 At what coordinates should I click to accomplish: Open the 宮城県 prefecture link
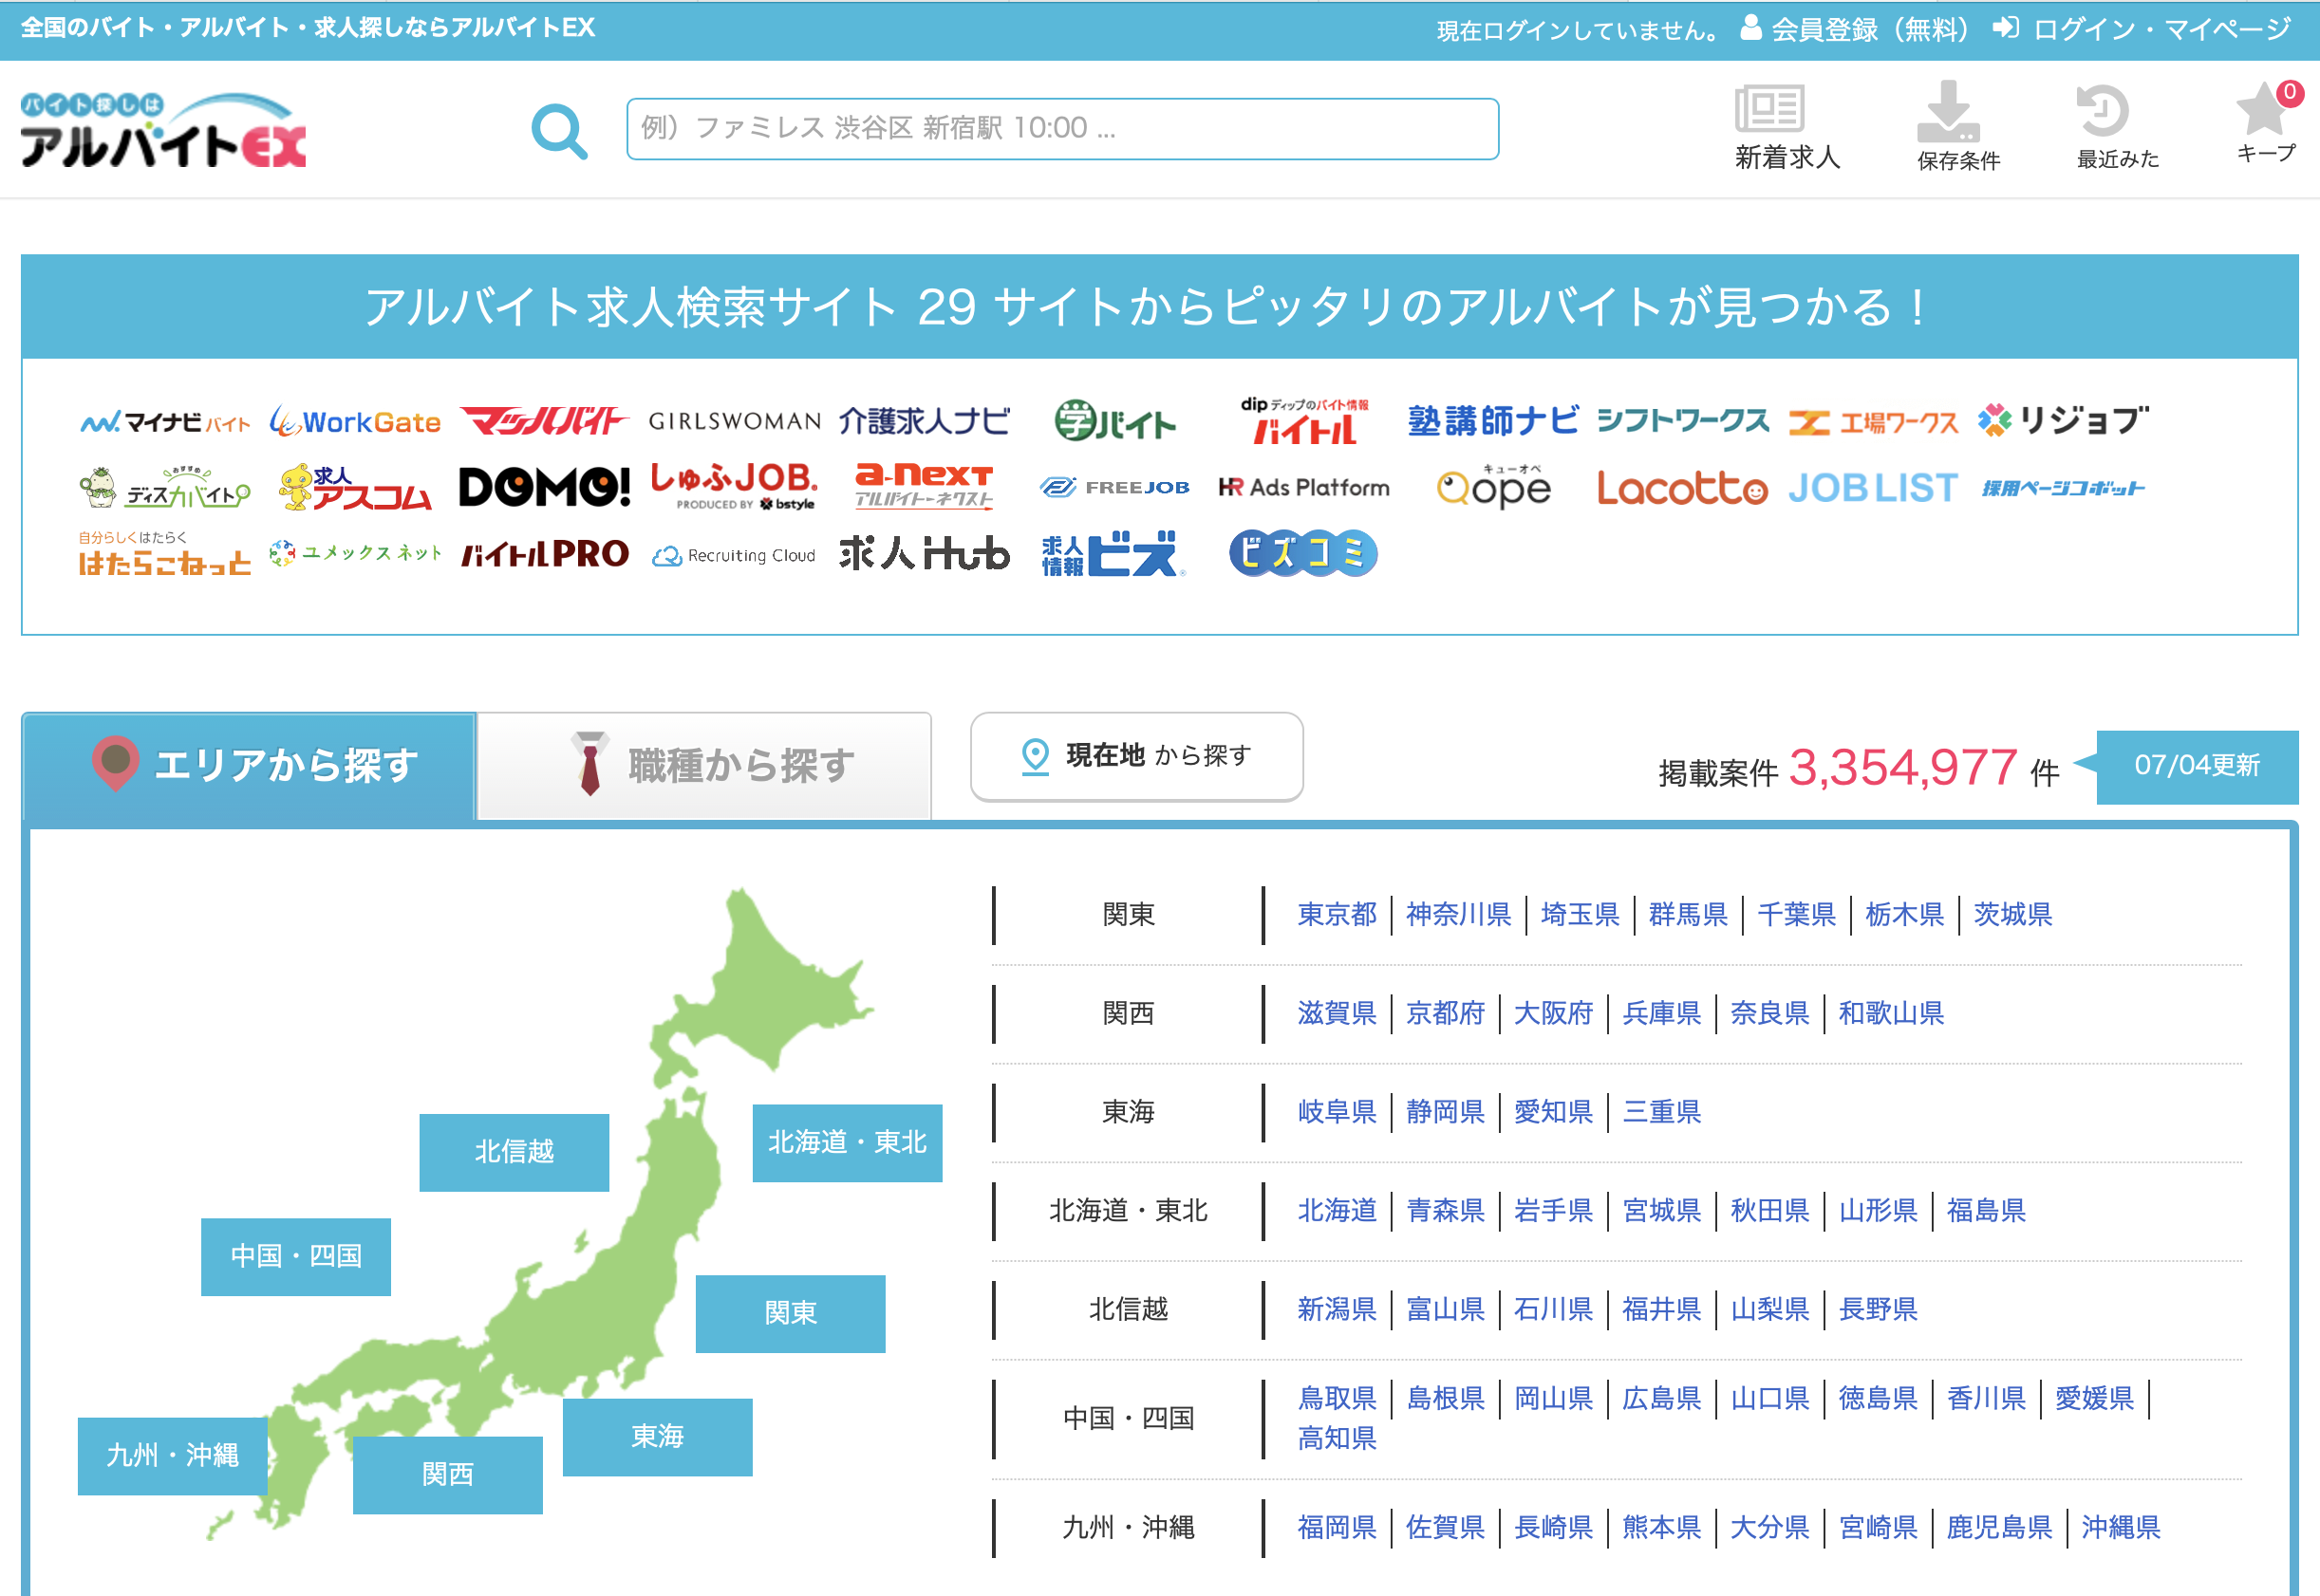click(1660, 1211)
